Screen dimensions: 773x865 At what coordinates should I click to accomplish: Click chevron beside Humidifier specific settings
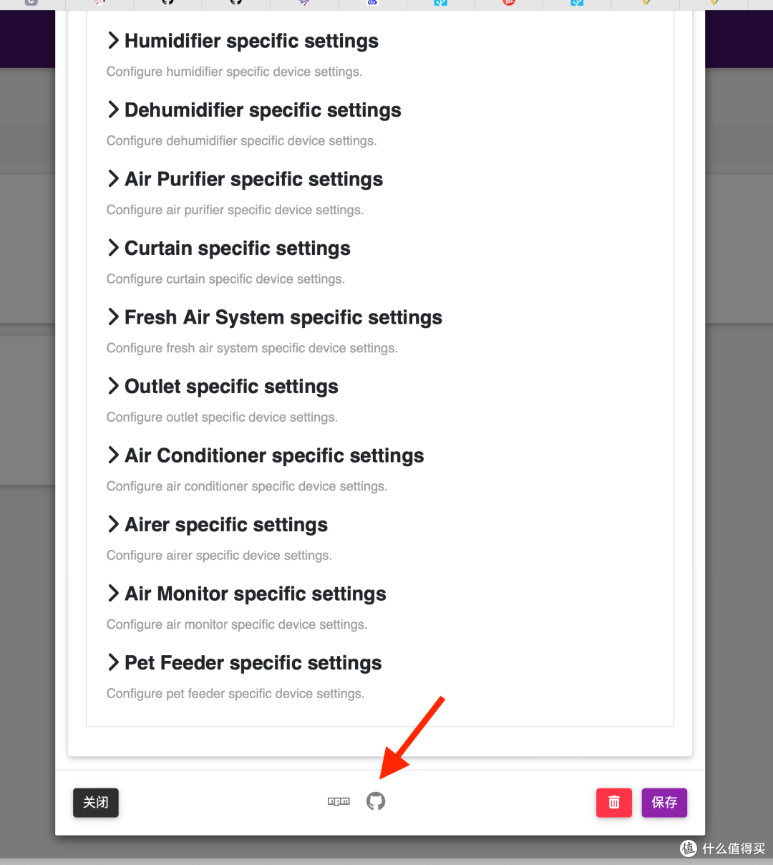tap(113, 41)
